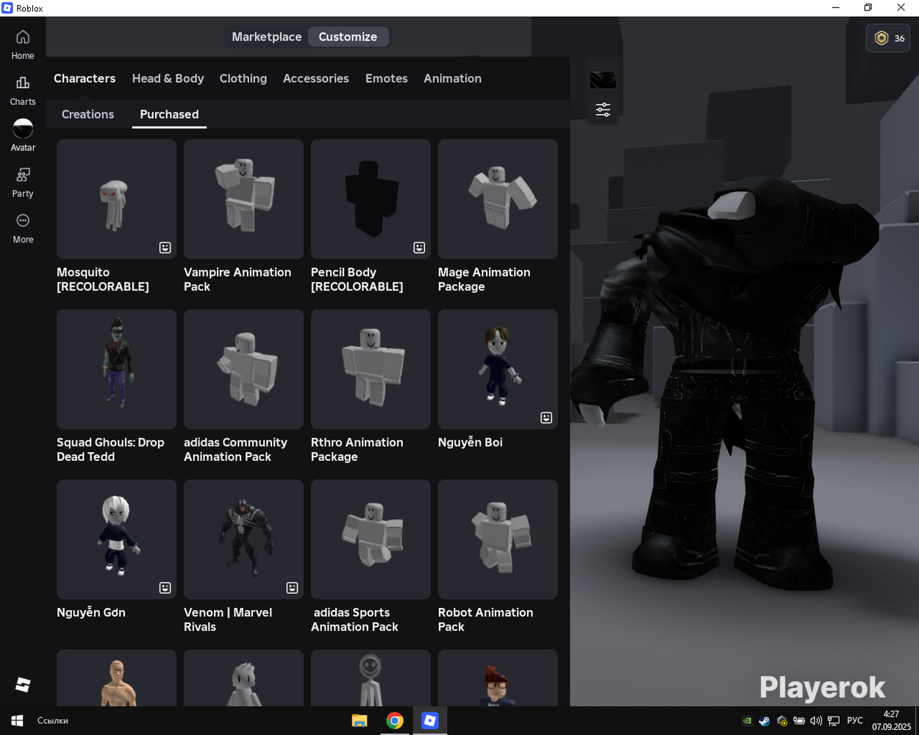
Task: Select the adidas Sports Animation Pack thumbnail
Action: click(x=371, y=539)
